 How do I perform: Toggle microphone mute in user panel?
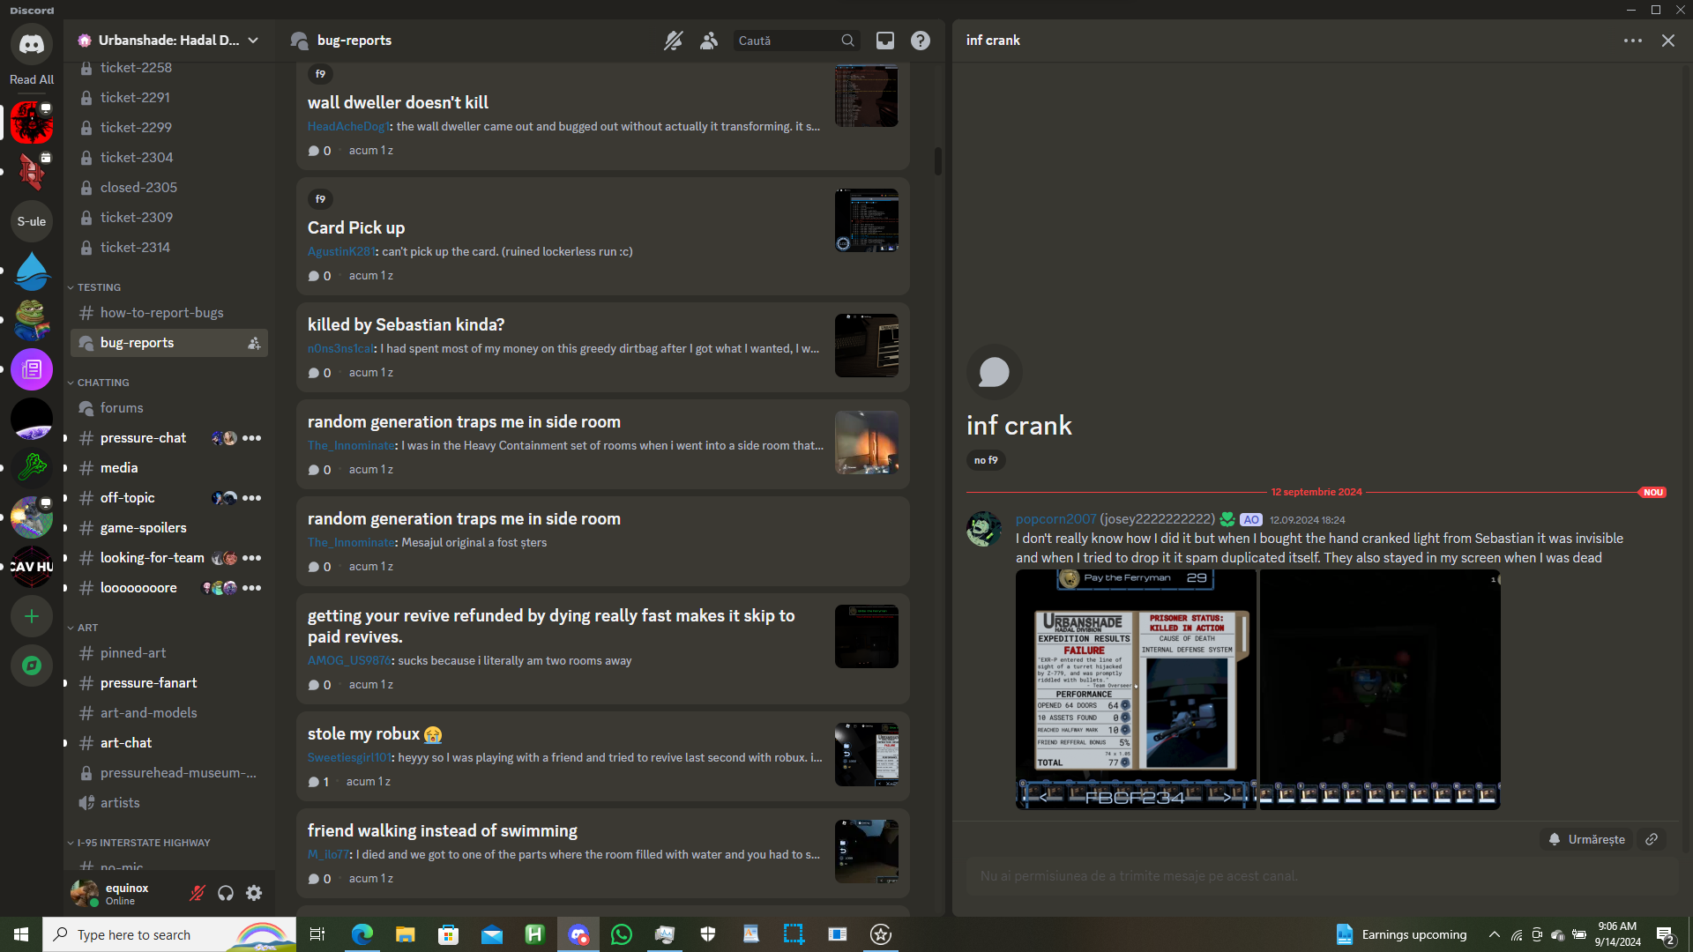pyautogui.click(x=198, y=893)
